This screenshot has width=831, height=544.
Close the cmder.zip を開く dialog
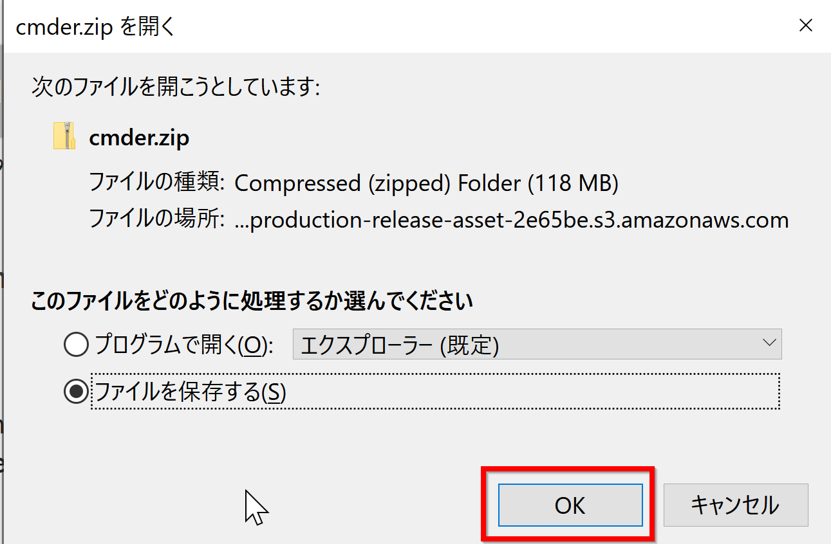click(805, 26)
